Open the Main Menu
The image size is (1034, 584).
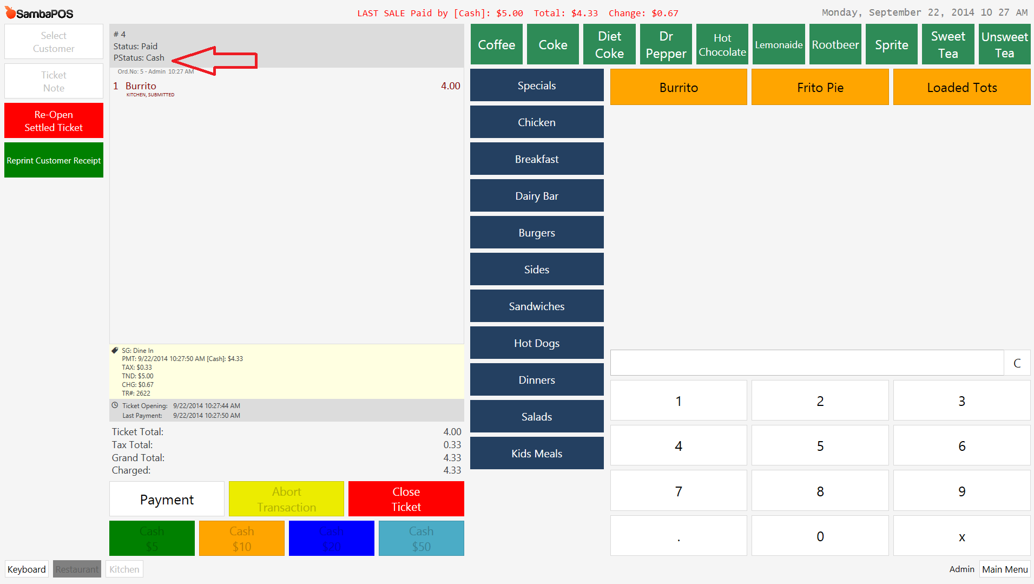pos(1004,569)
